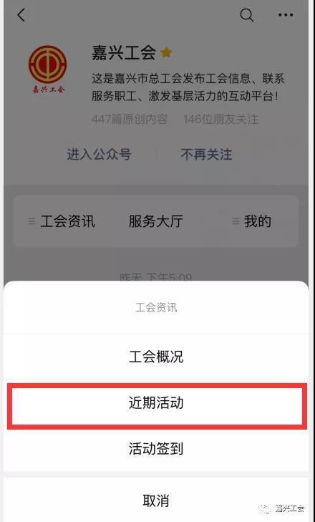Tap the back arrow icon
Viewport: 315px width, 522px height.
pos(21,15)
